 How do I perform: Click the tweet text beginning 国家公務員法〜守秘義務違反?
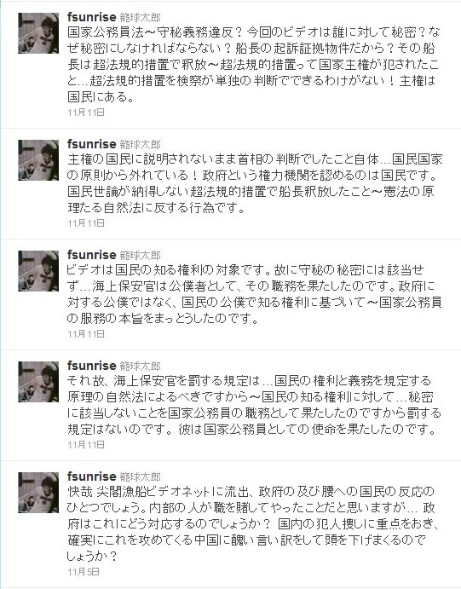click(253, 65)
